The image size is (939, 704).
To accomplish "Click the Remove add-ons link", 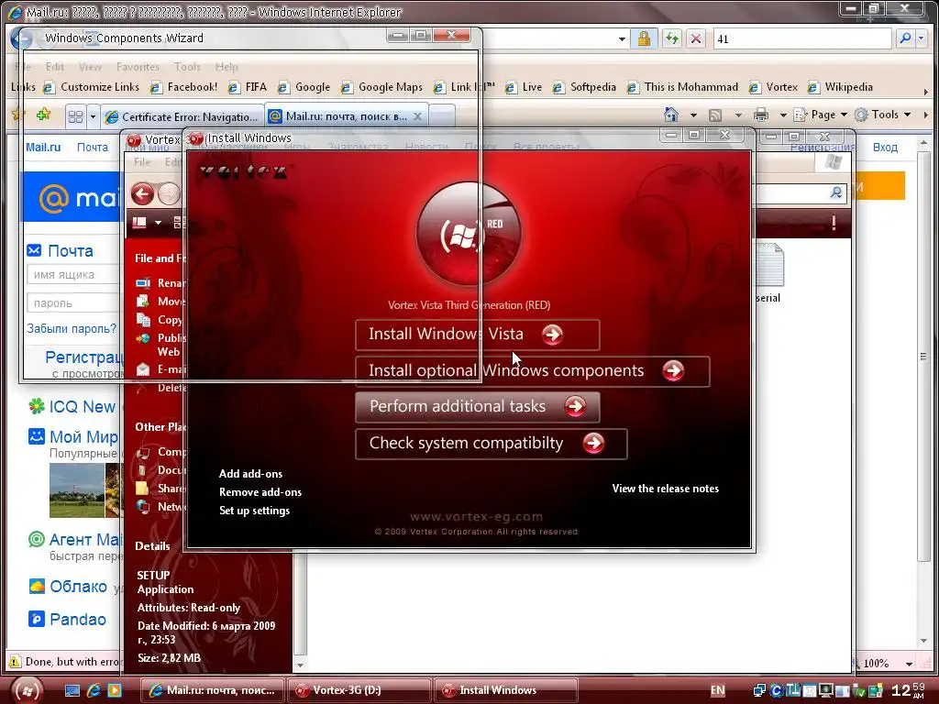I will click(x=260, y=492).
